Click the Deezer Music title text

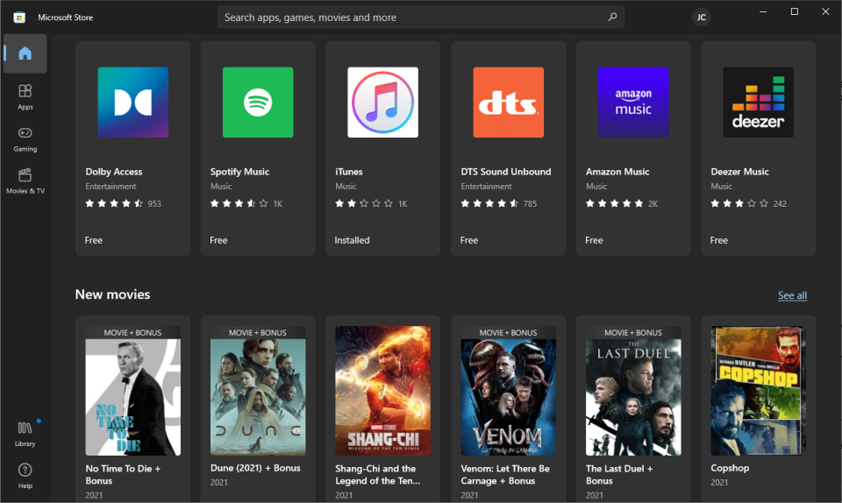(x=739, y=172)
